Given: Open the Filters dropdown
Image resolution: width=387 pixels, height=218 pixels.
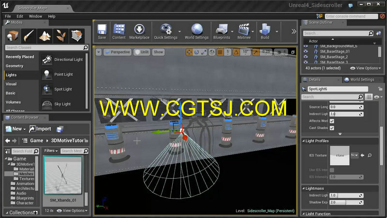Looking at the screenshot, I should point(51,151).
